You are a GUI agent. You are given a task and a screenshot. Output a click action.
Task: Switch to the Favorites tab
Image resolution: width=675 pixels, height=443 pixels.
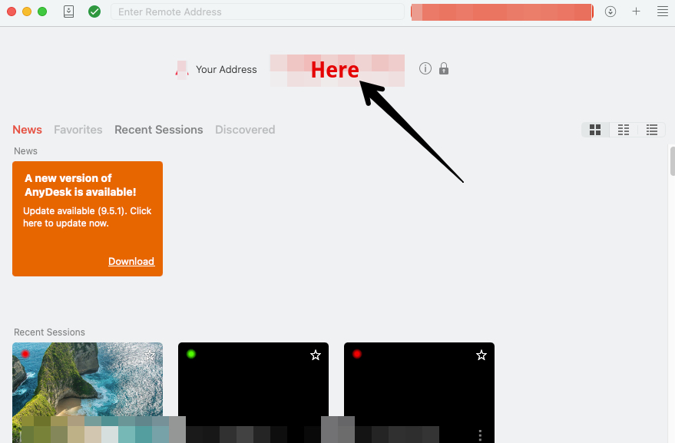pyautogui.click(x=78, y=130)
